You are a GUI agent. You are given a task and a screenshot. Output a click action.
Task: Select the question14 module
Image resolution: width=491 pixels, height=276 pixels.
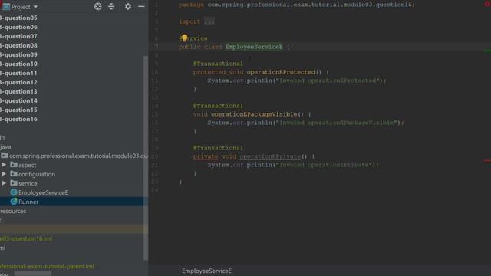18,100
